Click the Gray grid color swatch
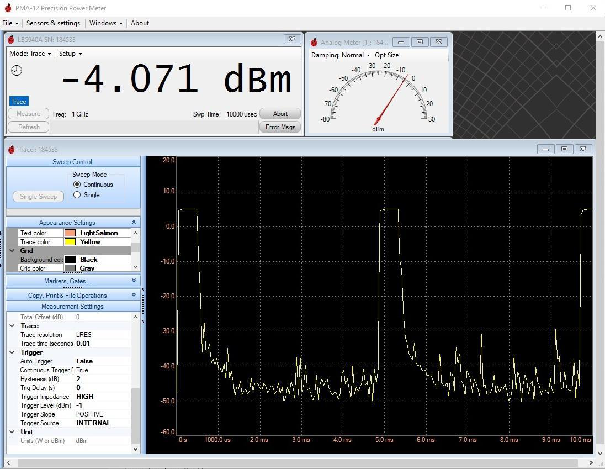The height and width of the screenshot is (469, 605). click(x=70, y=268)
